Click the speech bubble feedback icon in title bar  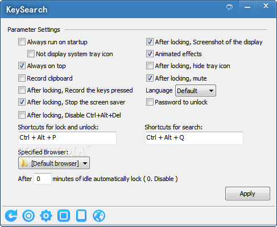(229, 7)
